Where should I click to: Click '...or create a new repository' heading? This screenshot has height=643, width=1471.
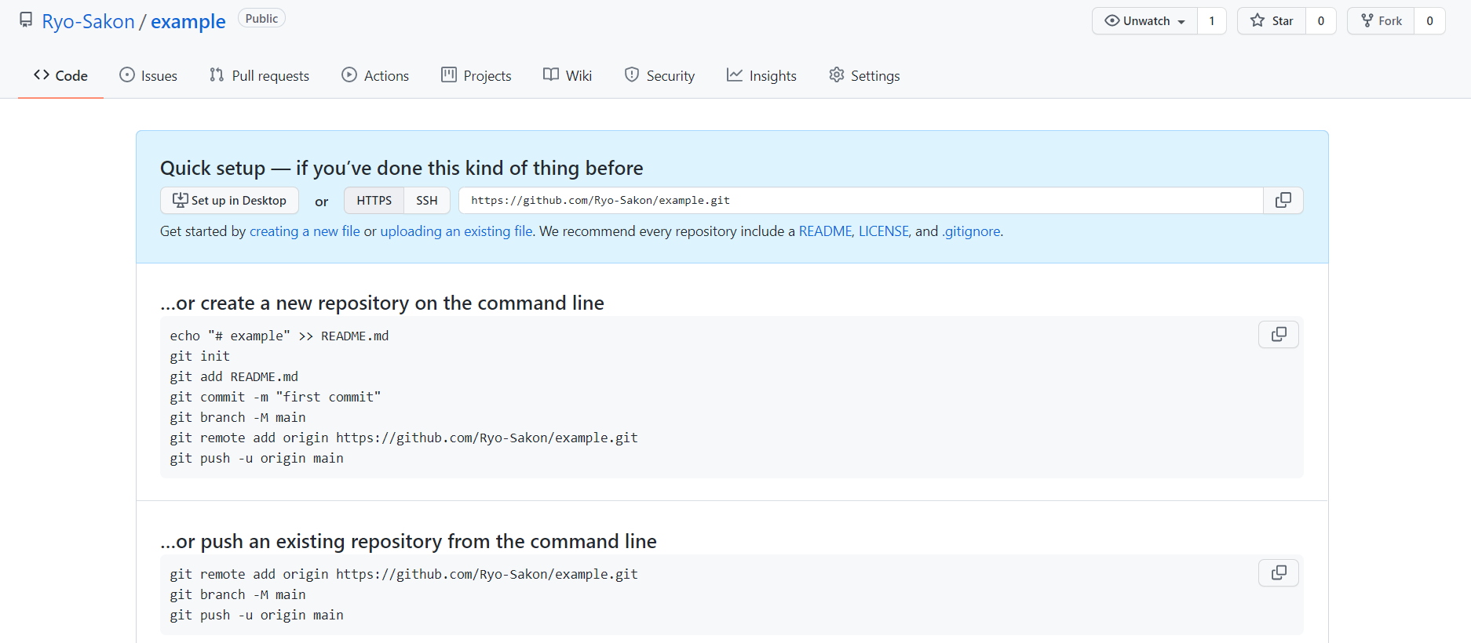pyautogui.click(x=381, y=303)
